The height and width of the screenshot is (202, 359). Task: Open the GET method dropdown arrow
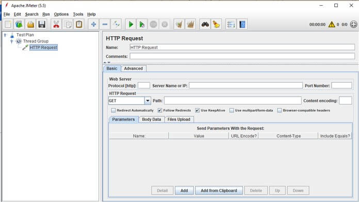(x=148, y=101)
